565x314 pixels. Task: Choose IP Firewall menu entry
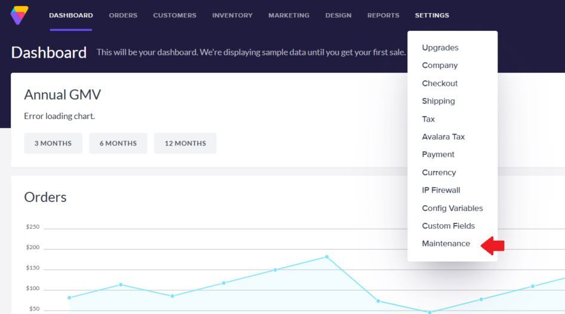[x=441, y=190]
